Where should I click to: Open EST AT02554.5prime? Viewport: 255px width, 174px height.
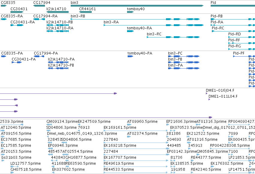(78, 152)
